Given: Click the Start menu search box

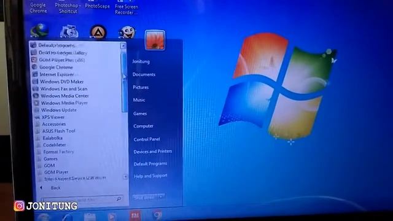Looking at the screenshot, I should 82,199.
